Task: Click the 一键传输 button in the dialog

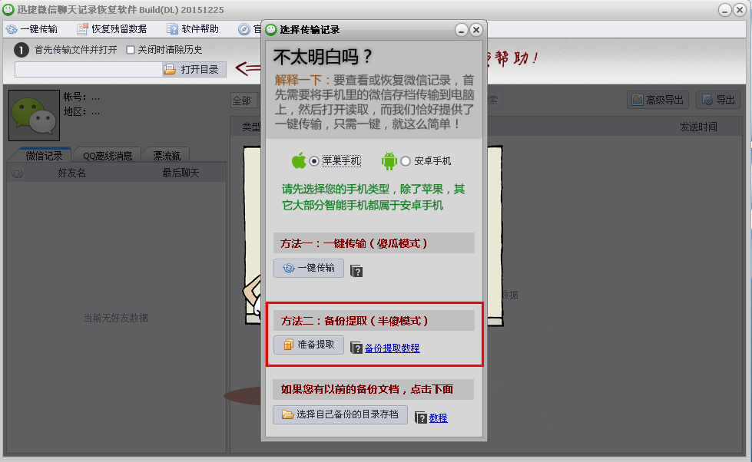Action: coord(309,268)
